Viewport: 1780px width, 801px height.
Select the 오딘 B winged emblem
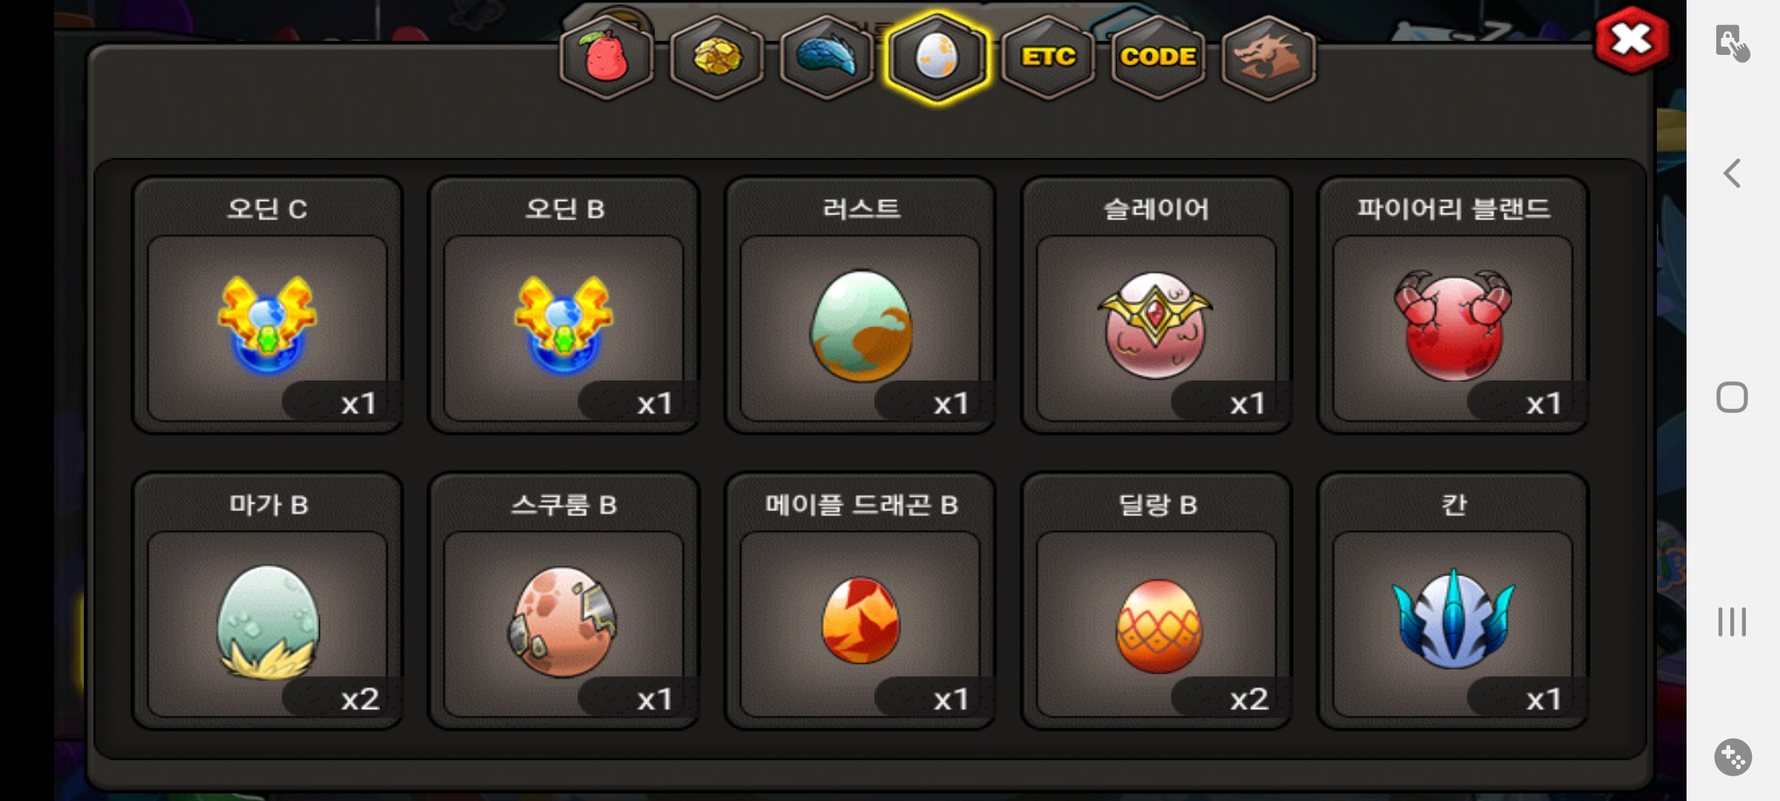point(564,305)
